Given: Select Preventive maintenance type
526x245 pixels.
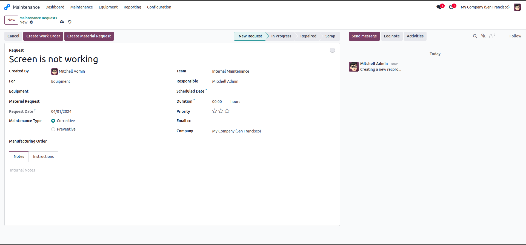Looking at the screenshot, I should pos(53,129).
